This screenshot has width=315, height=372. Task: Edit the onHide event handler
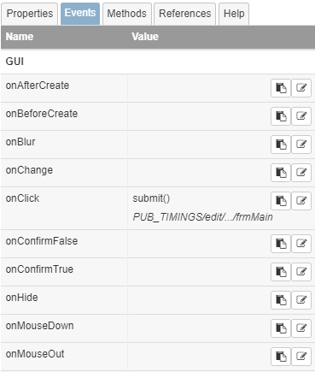click(301, 300)
